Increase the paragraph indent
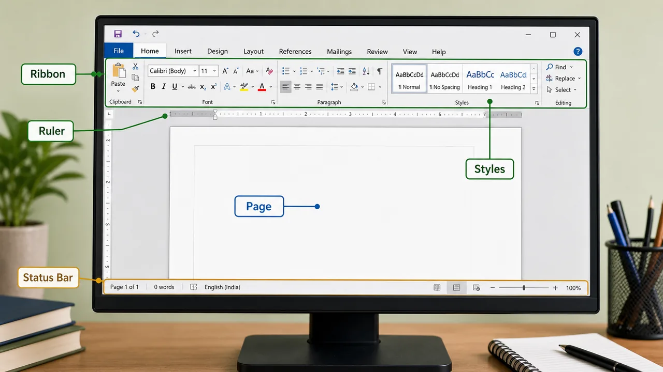 coord(352,71)
